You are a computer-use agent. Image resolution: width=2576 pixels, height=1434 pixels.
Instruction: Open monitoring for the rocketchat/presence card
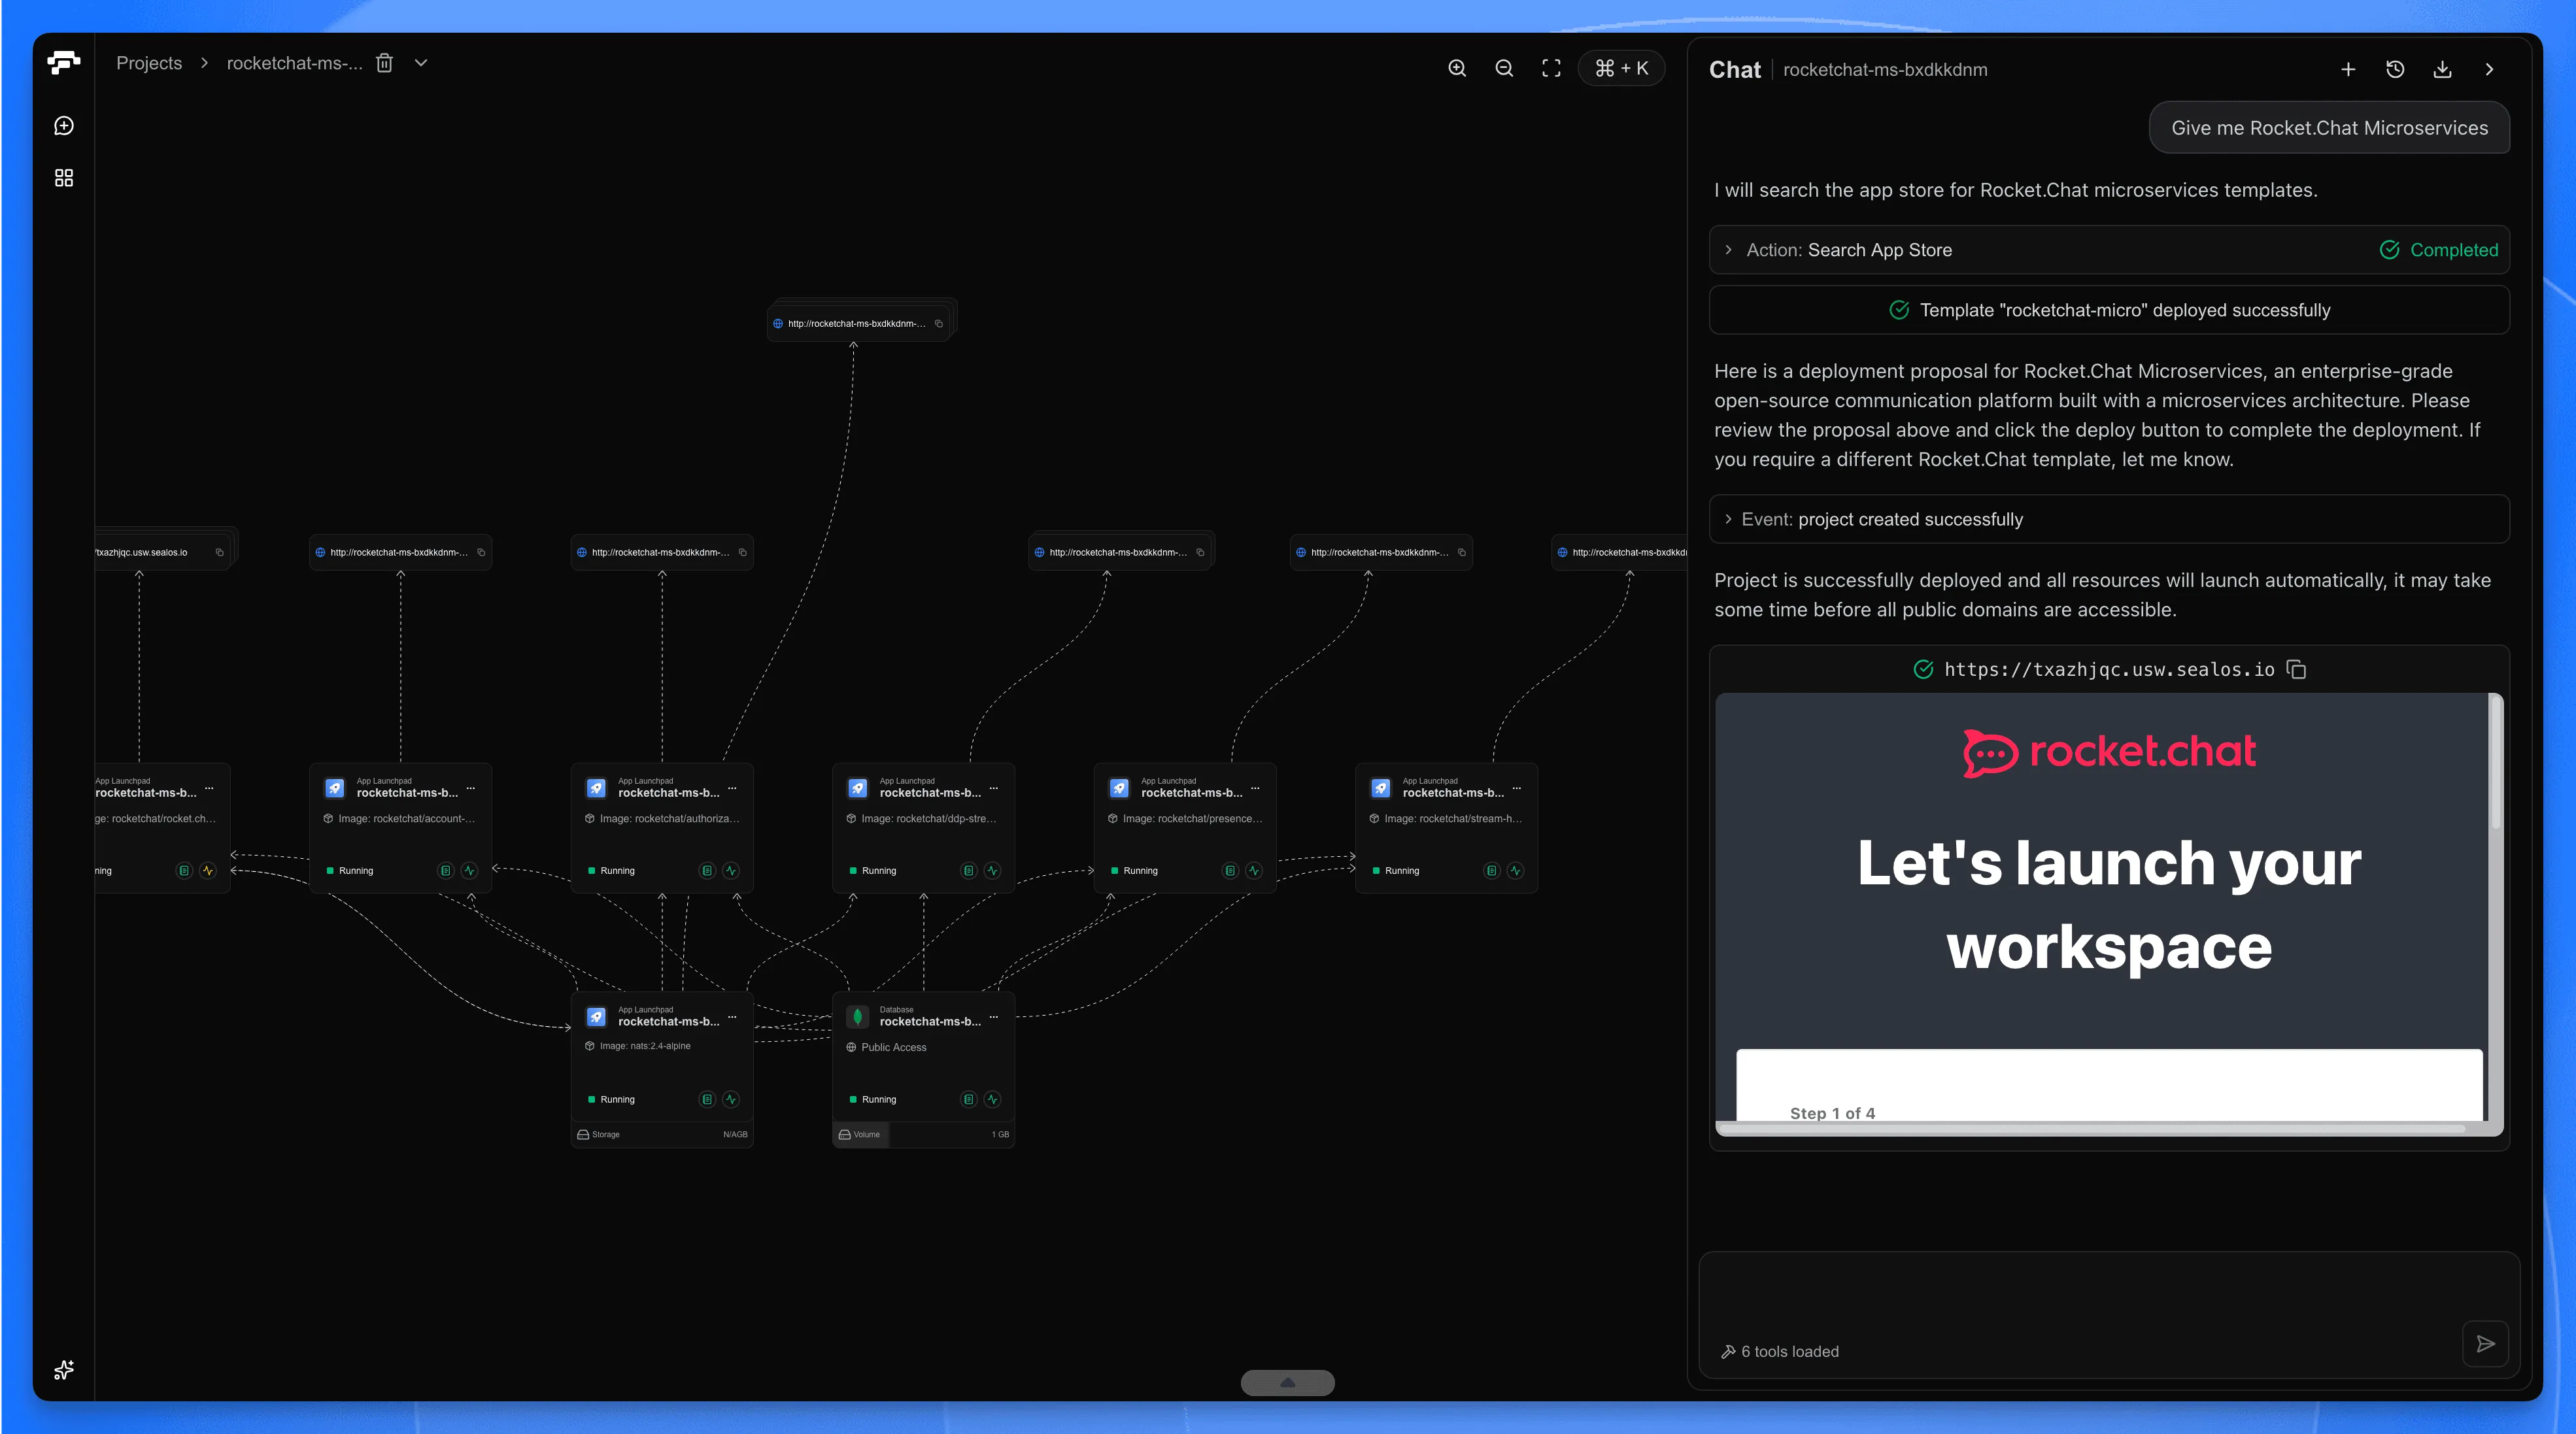pyautogui.click(x=1254, y=871)
